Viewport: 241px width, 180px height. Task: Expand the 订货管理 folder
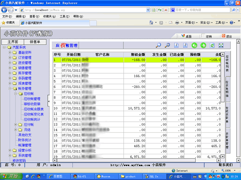tap(10, 58)
